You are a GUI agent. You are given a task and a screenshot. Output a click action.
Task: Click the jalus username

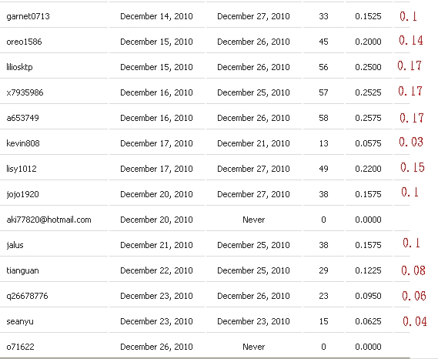[15, 245]
